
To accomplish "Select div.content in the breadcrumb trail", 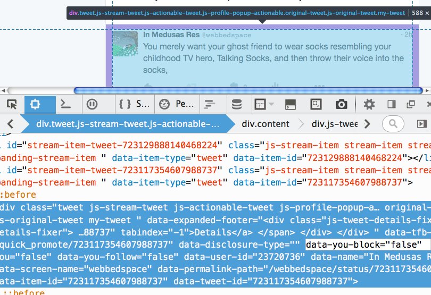I will (x=266, y=124).
